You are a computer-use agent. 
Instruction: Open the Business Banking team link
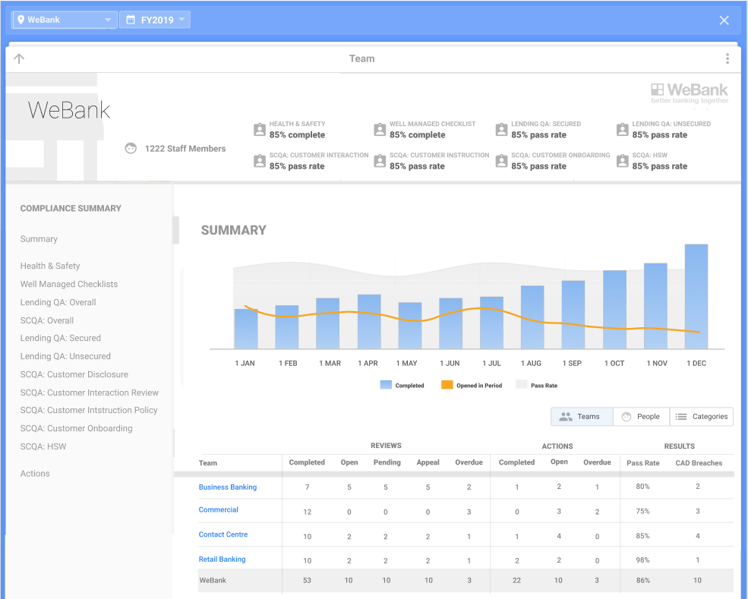[228, 487]
